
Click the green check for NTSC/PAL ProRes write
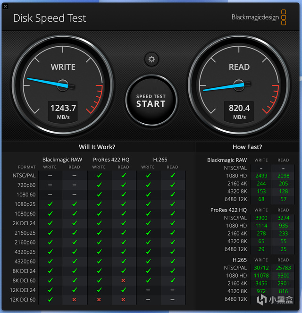point(99,175)
